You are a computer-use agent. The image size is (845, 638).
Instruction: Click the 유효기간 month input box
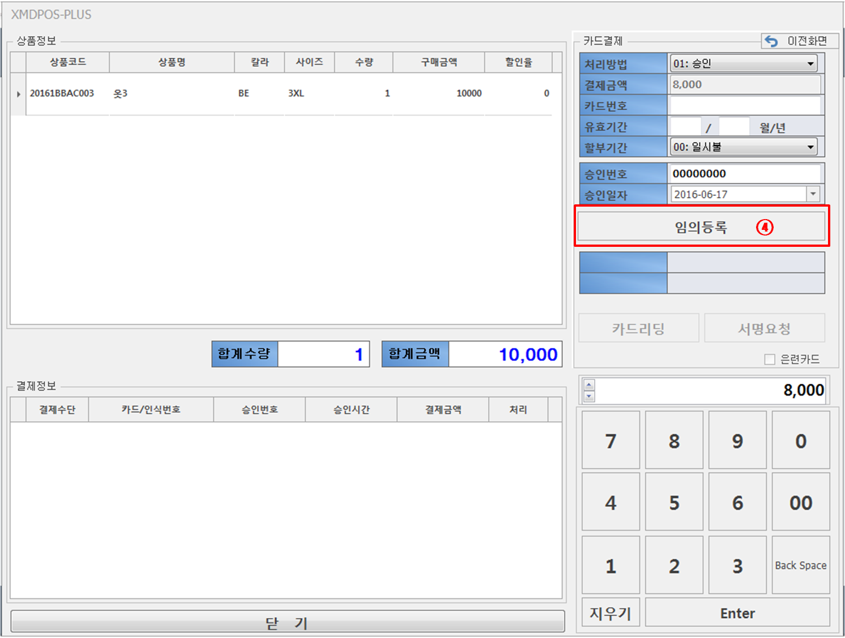(685, 127)
